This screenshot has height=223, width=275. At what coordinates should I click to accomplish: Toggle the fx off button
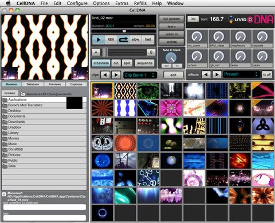pyautogui.click(x=267, y=74)
